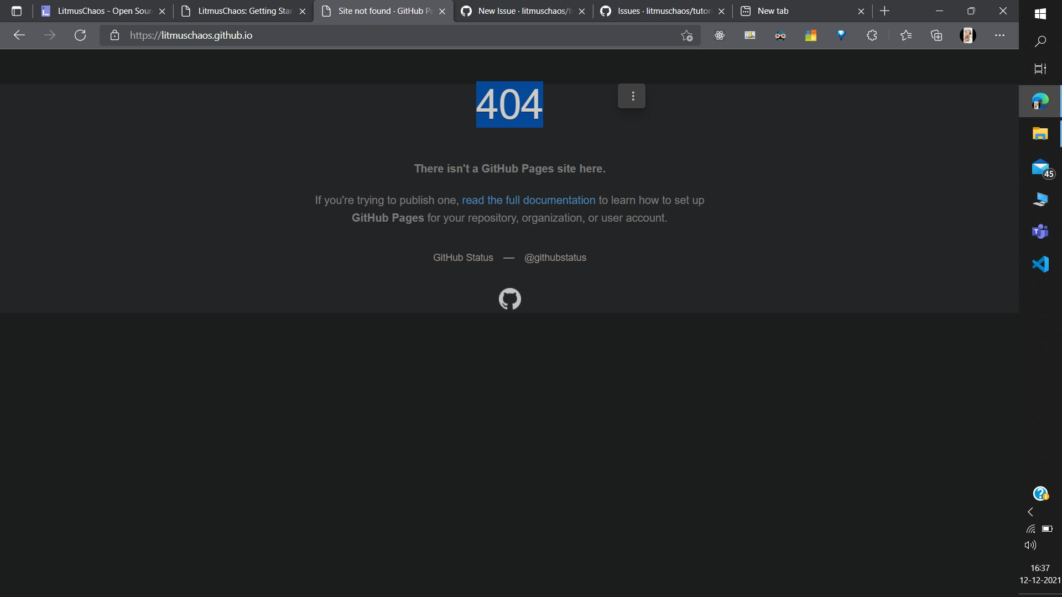1062x597 pixels.
Task: Open read the full documentation link
Action: (528, 200)
